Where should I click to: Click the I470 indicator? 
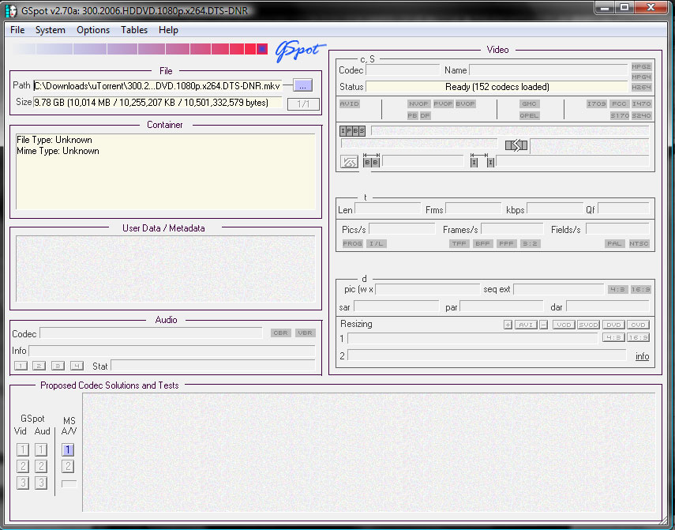pyautogui.click(x=641, y=103)
